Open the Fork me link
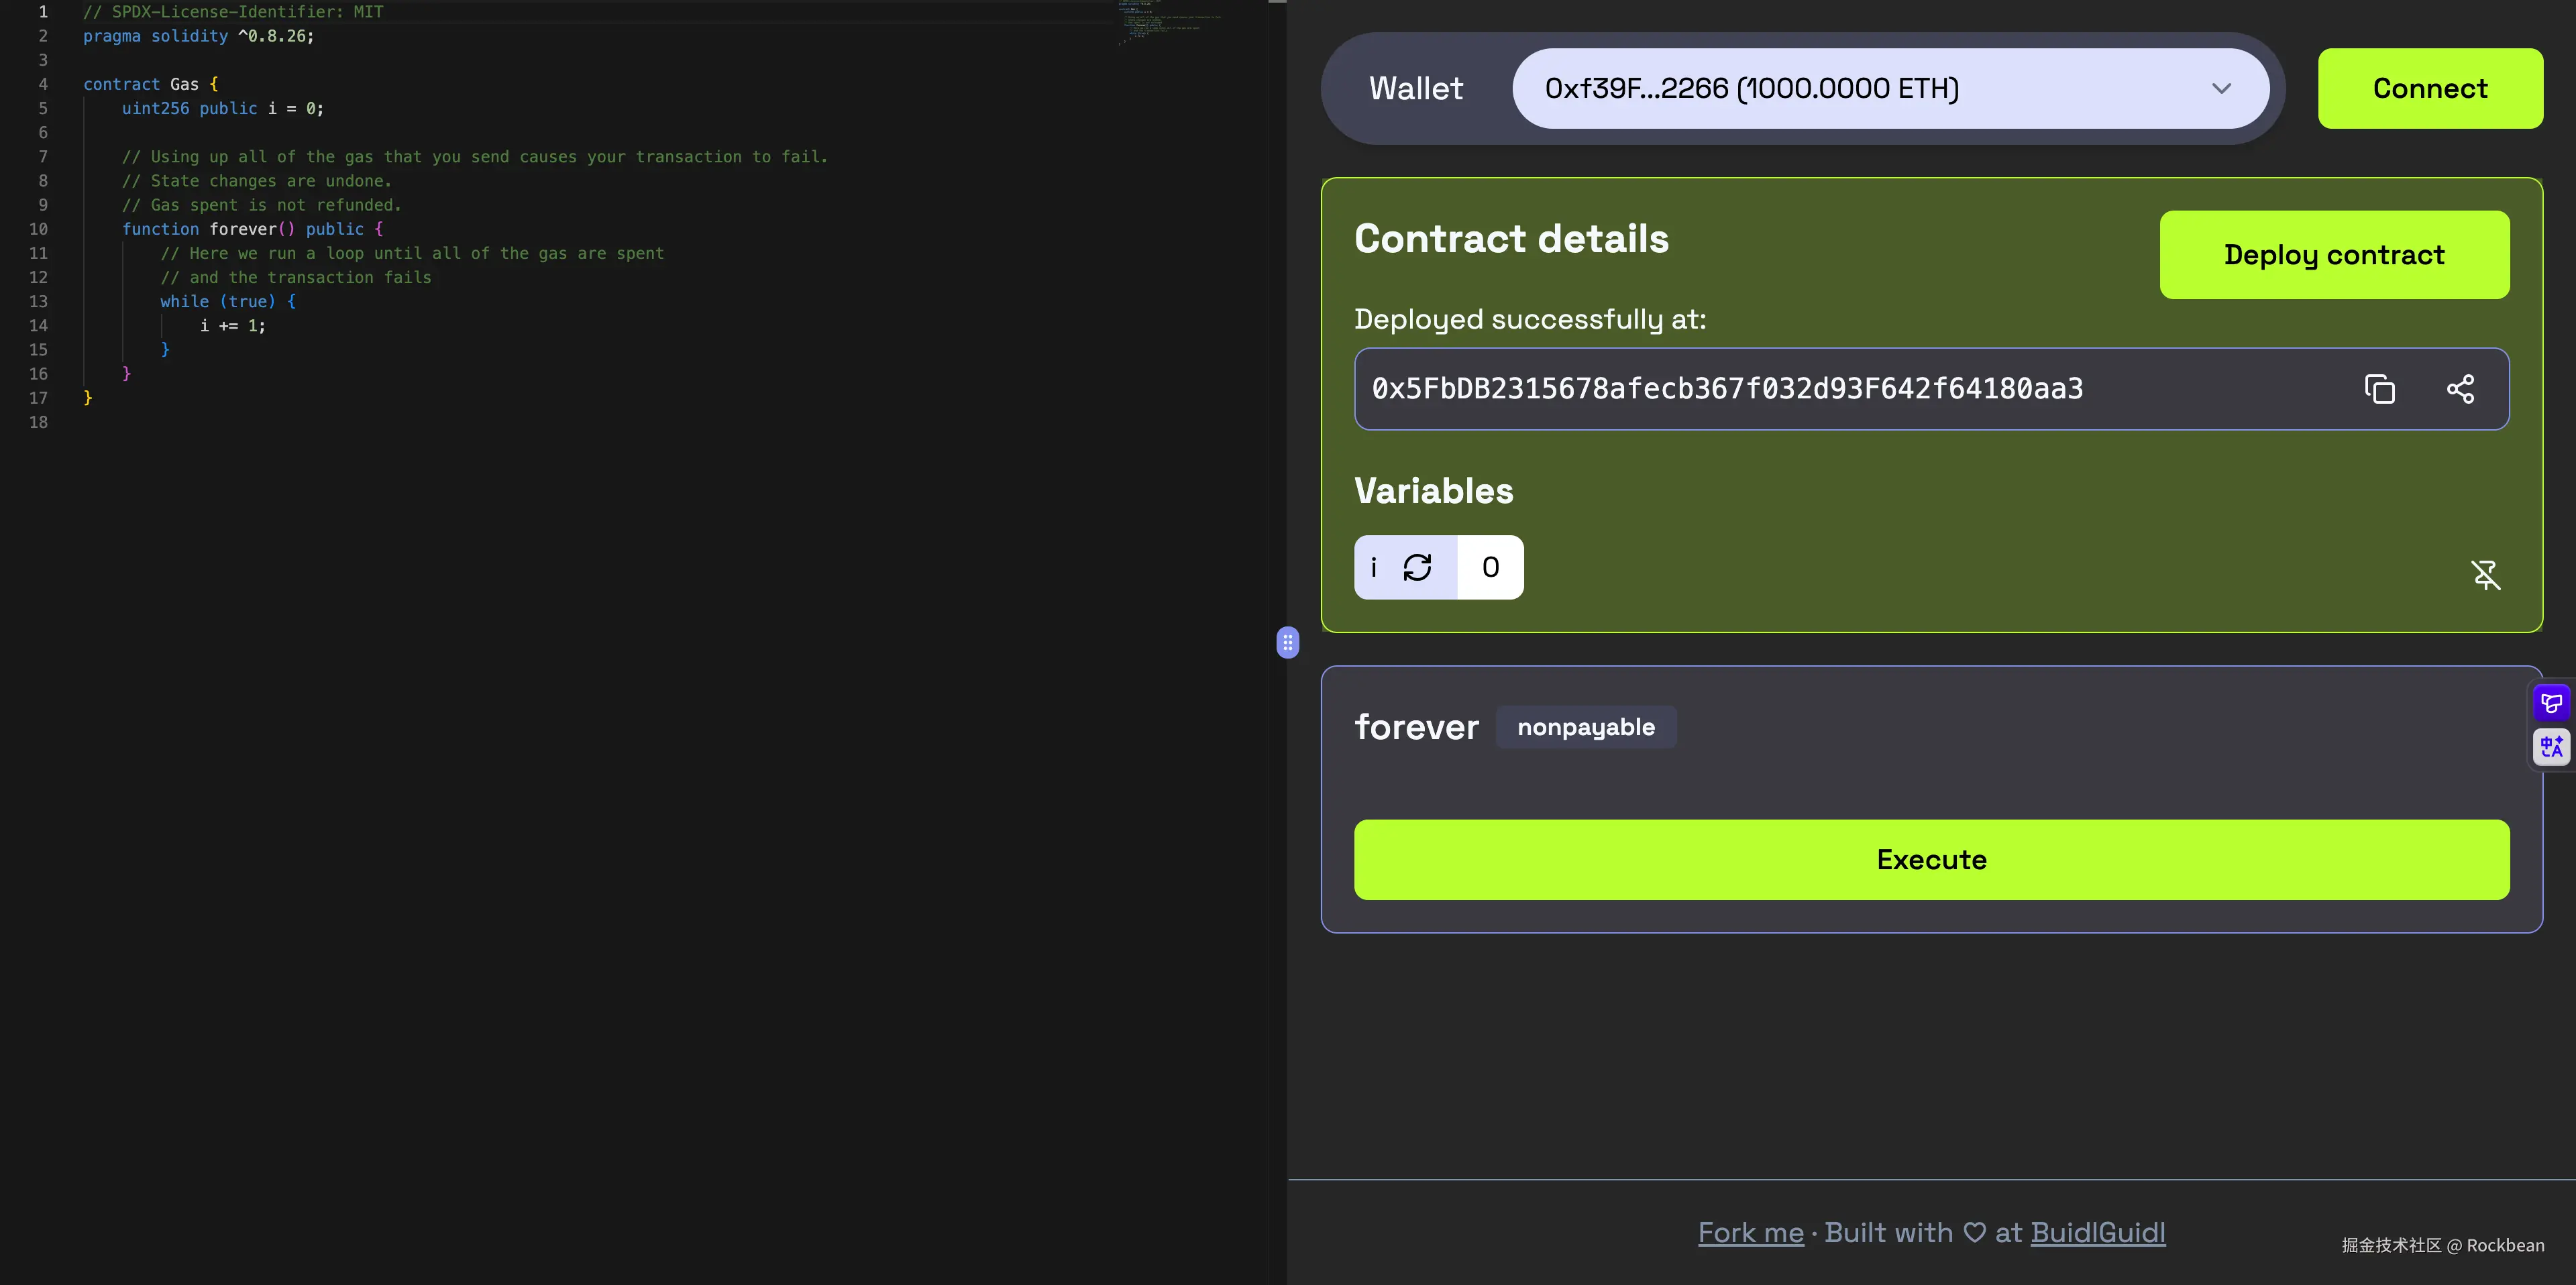 1750,1232
